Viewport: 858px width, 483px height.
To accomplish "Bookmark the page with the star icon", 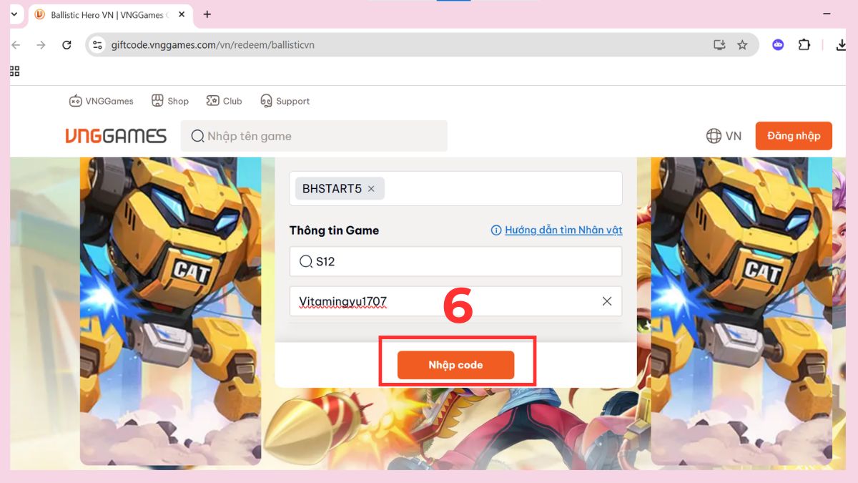I will (x=744, y=44).
